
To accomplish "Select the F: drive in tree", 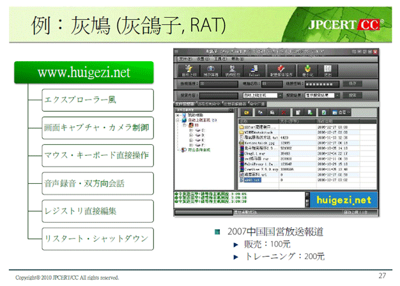I will tap(200, 145).
